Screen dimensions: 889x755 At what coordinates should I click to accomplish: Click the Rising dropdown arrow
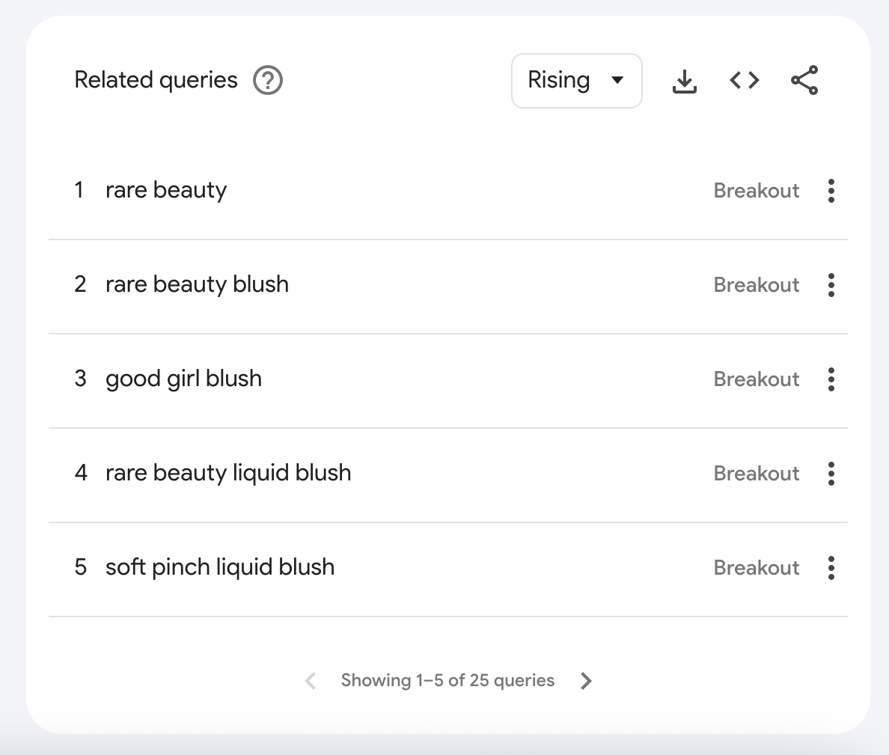tap(618, 80)
